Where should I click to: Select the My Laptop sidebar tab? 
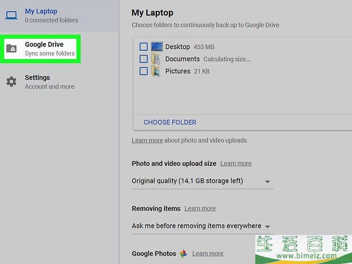(59, 15)
